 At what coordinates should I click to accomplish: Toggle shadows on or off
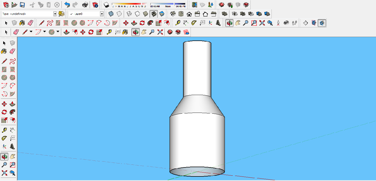tap(106, 5)
